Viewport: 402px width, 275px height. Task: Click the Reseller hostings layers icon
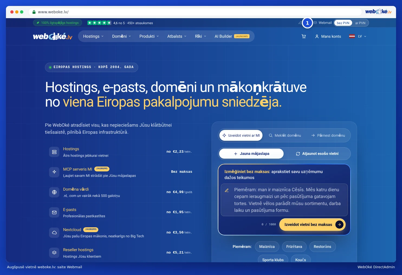(x=54, y=253)
